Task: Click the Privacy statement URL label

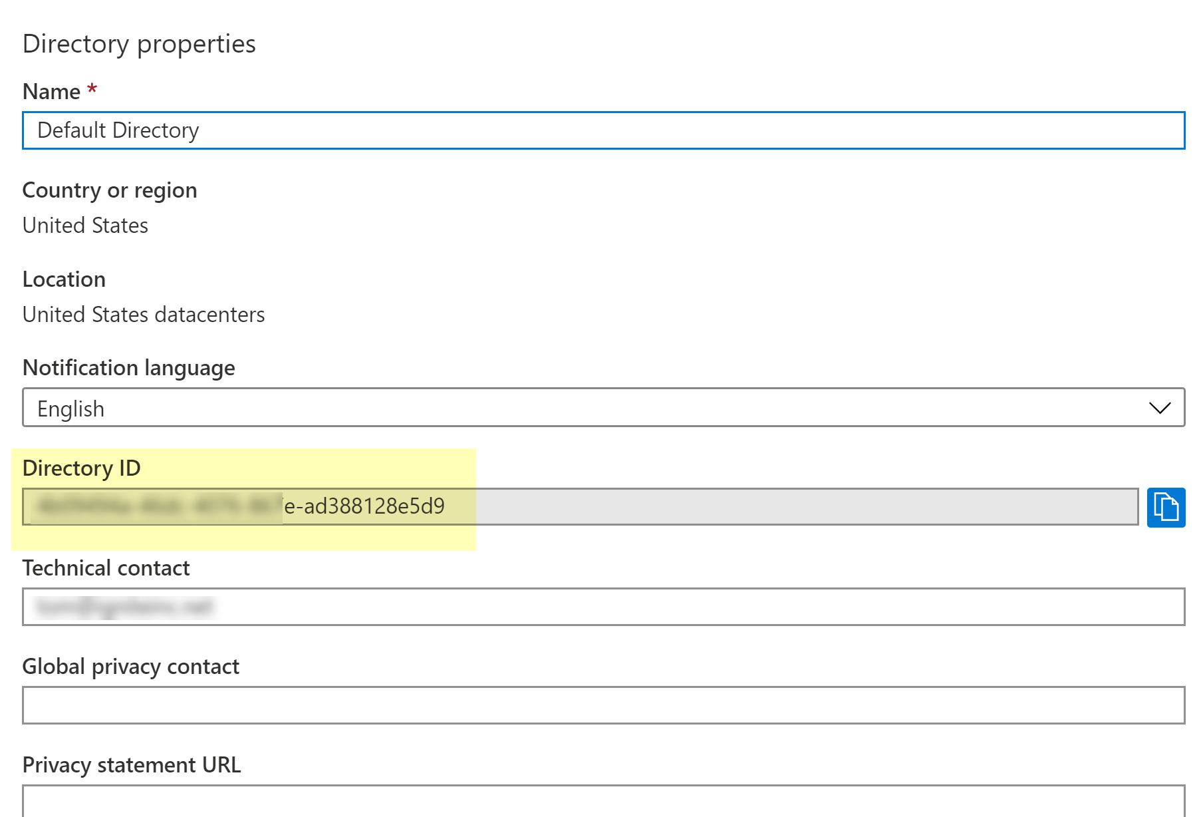Action: pyautogui.click(x=132, y=765)
